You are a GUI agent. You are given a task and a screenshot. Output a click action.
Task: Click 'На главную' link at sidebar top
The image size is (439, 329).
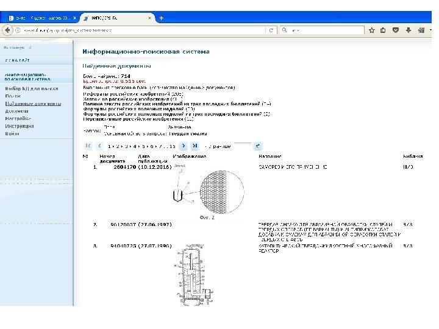(14, 48)
